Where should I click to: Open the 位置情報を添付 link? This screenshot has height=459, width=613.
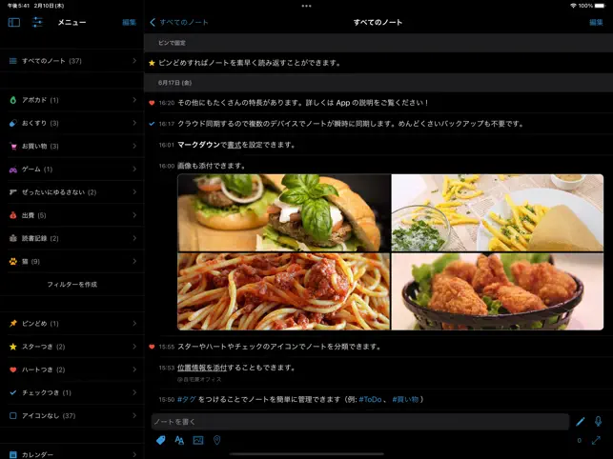point(202,368)
